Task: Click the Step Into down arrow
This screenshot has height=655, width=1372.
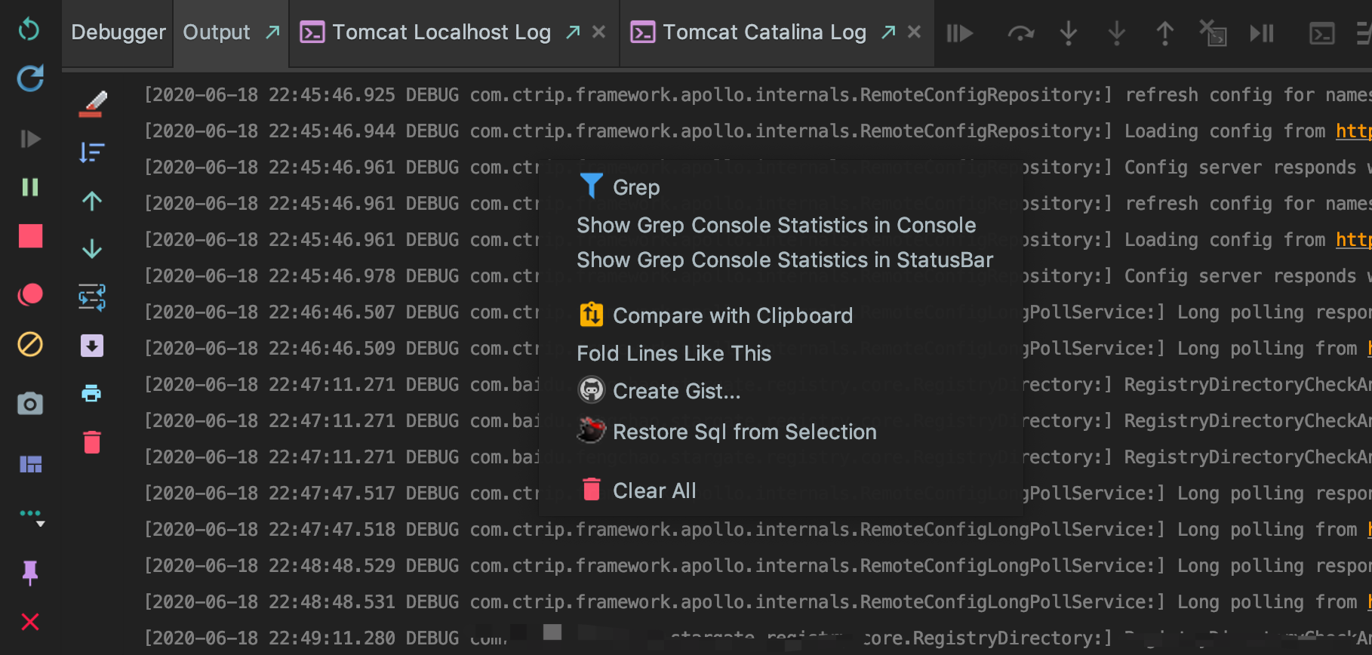Action: coord(1069,33)
